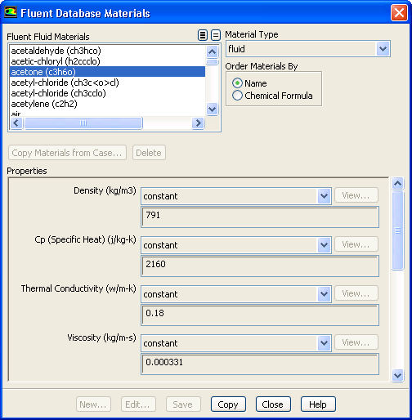412x420 pixels.
Task: Click the Density value field showing 791
Action: pyautogui.click(x=260, y=217)
